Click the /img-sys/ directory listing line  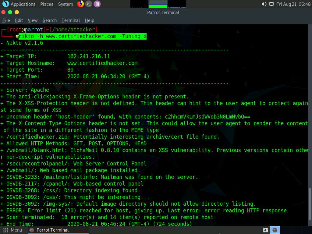pos(128,204)
